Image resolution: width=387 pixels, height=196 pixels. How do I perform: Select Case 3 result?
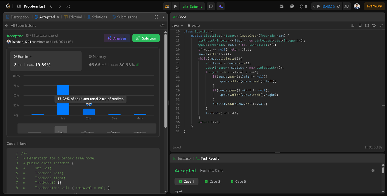238,181
